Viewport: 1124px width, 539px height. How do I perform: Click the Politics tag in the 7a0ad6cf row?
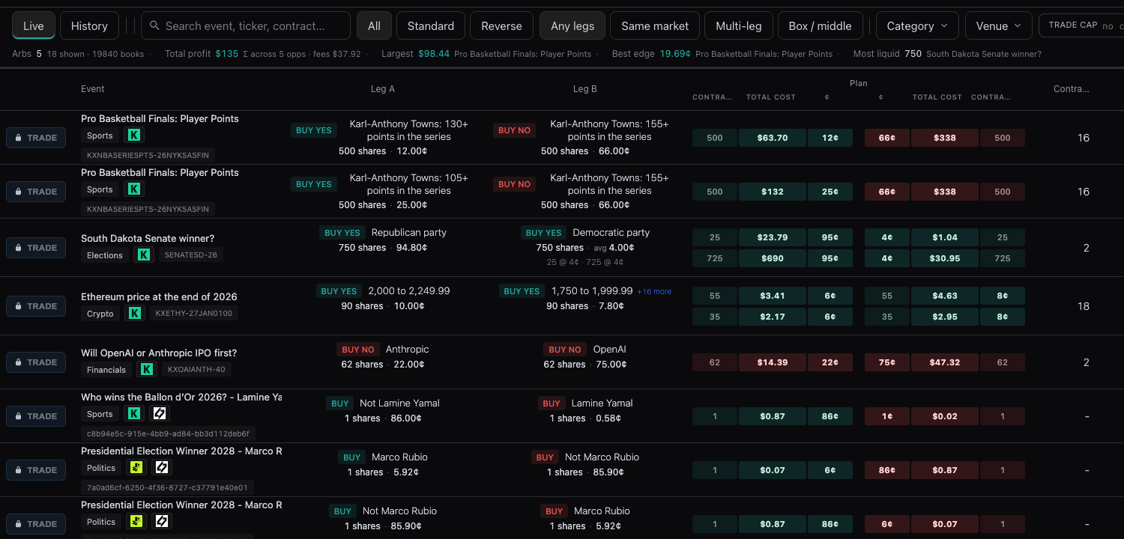(x=101, y=468)
